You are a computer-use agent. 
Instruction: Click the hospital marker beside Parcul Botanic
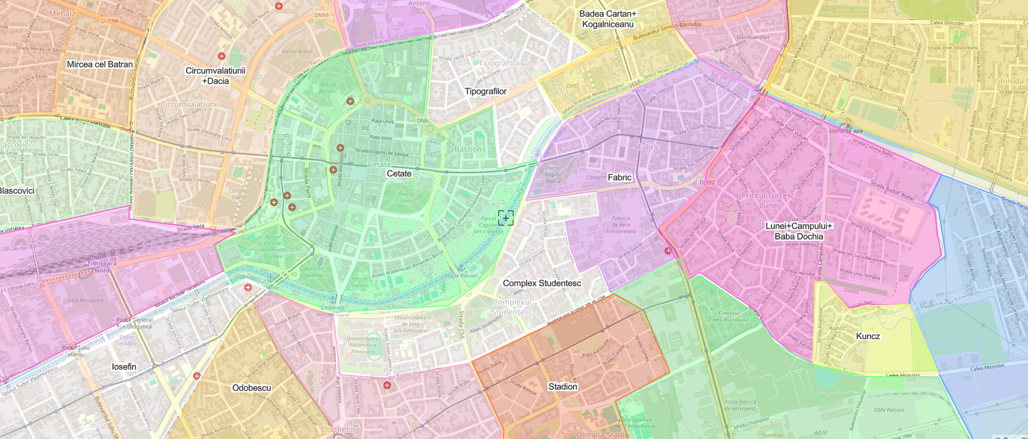350,101
